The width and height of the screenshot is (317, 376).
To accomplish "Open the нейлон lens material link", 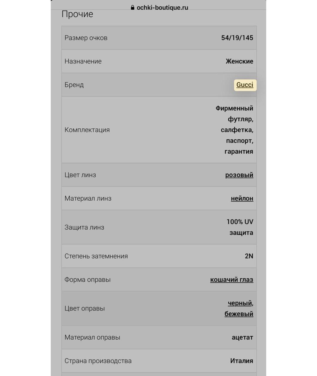I will pyautogui.click(x=242, y=198).
